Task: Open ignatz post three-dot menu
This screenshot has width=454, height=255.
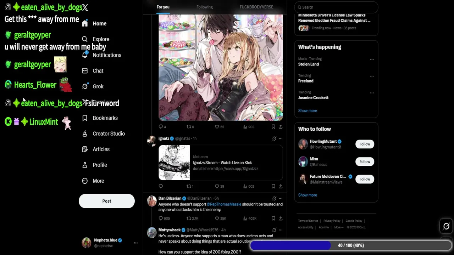Action: point(281,138)
